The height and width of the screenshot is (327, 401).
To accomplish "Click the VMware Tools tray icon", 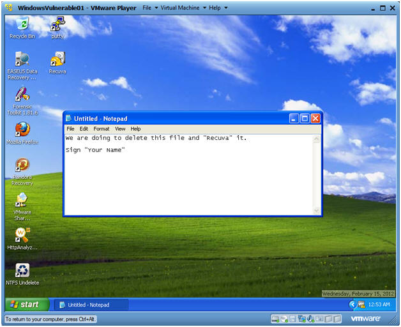I will pyautogui.click(x=361, y=304).
